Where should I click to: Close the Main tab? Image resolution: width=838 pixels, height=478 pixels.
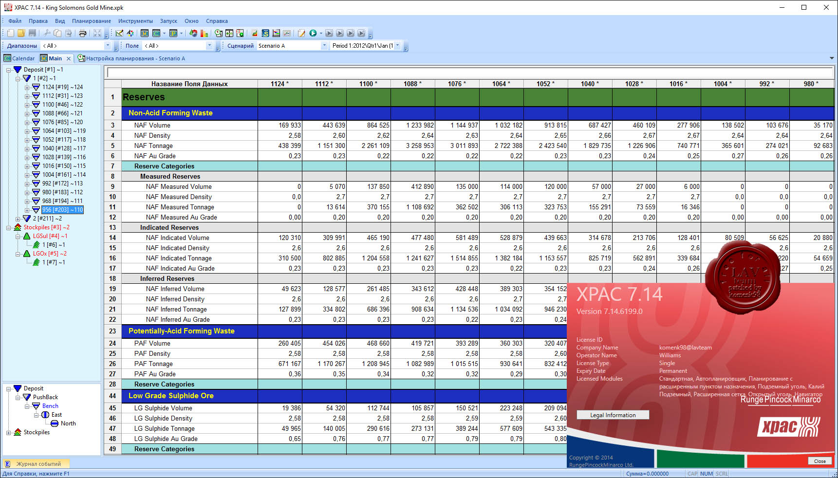[69, 58]
